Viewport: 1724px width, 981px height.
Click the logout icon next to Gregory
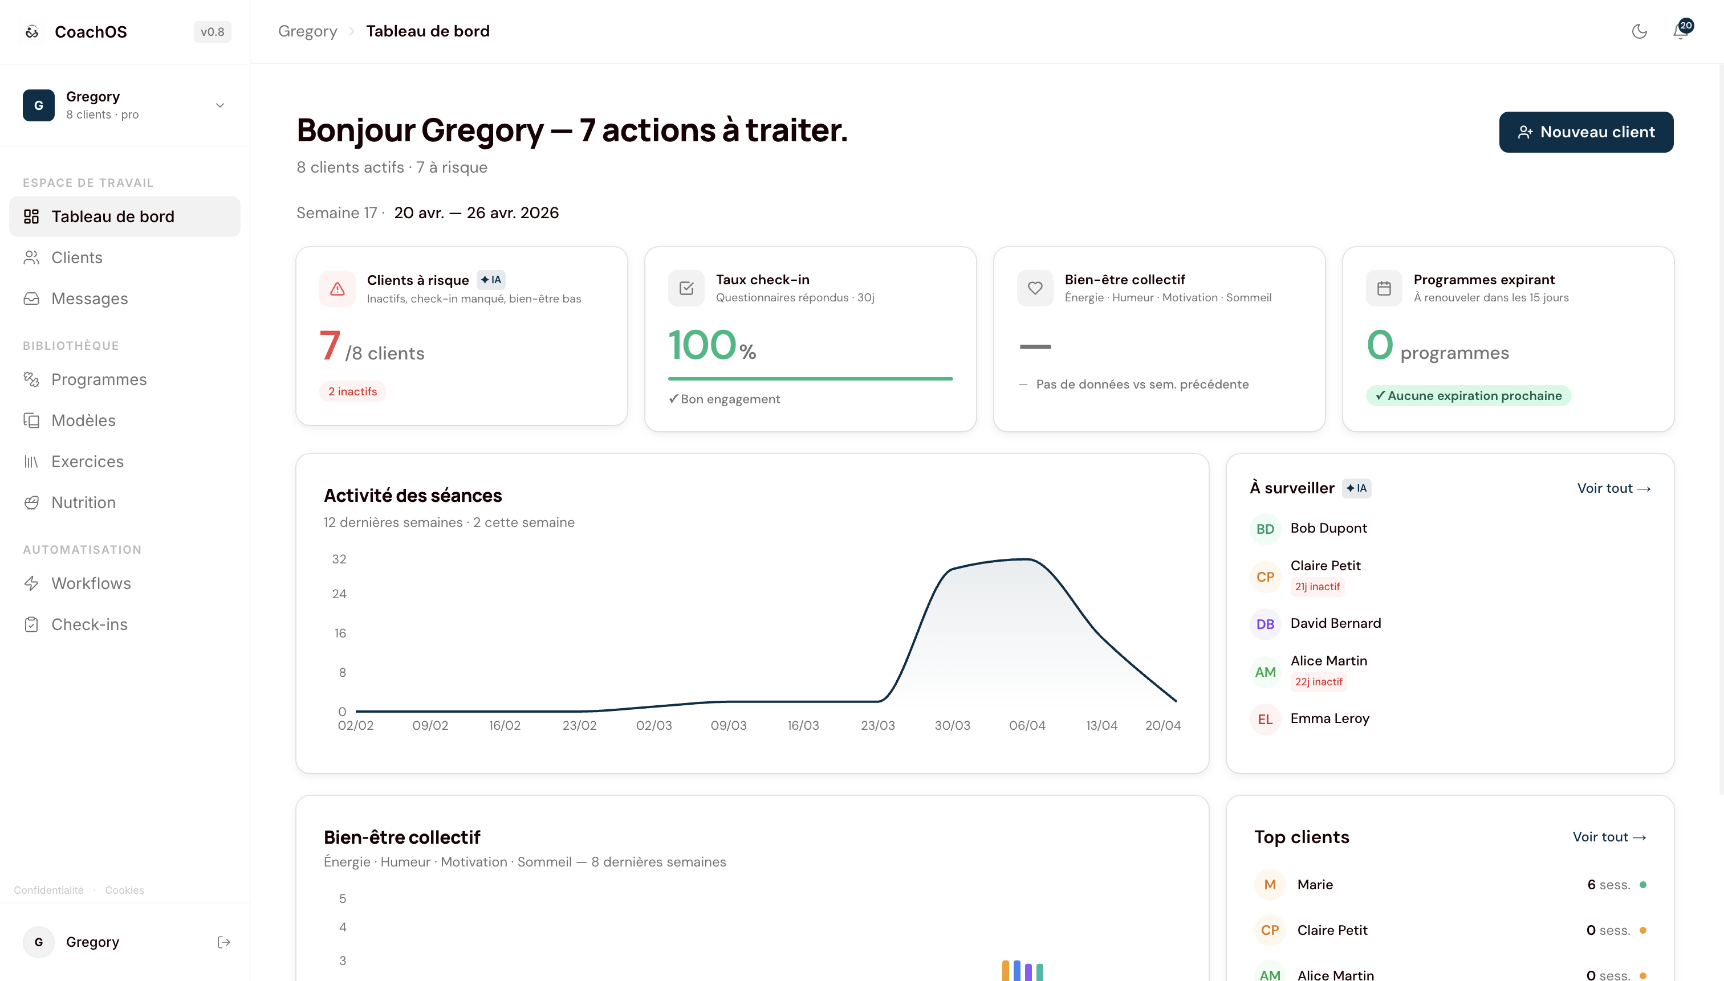pos(224,942)
